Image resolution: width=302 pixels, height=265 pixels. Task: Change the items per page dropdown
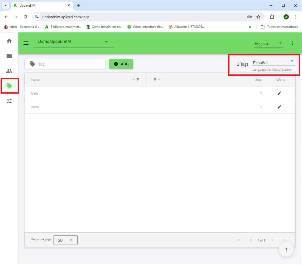[65, 240]
